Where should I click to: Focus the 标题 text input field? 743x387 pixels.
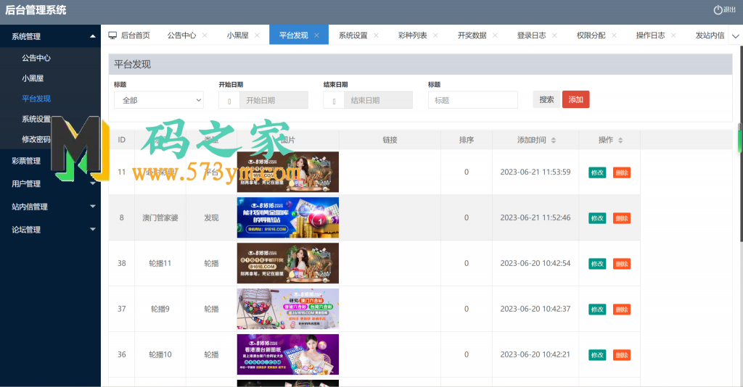point(473,100)
